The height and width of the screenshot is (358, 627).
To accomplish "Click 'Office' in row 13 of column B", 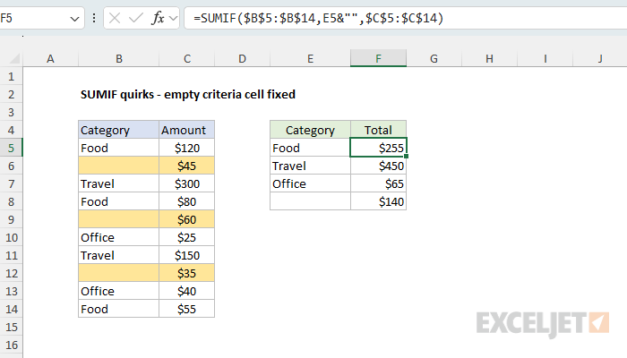I will [119, 291].
